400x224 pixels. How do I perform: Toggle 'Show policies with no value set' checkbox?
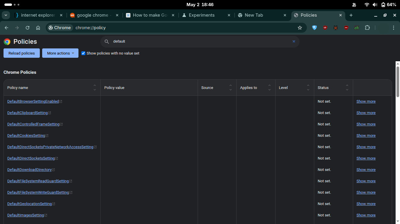coord(83,53)
